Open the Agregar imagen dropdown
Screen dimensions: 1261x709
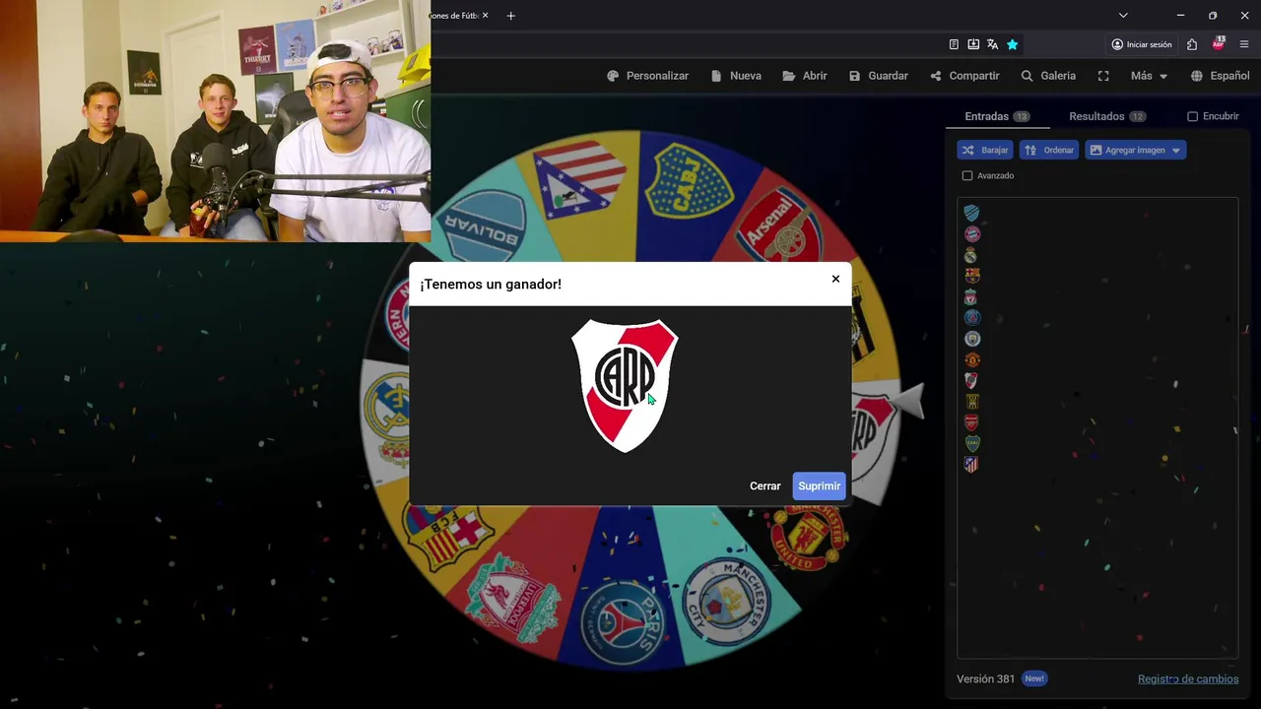pyautogui.click(x=1135, y=150)
